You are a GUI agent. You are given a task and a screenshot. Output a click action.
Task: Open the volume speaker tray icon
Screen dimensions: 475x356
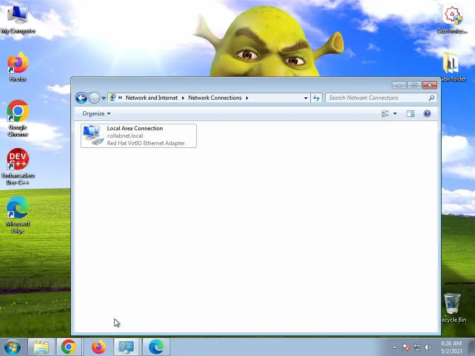pyautogui.click(x=428, y=347)
